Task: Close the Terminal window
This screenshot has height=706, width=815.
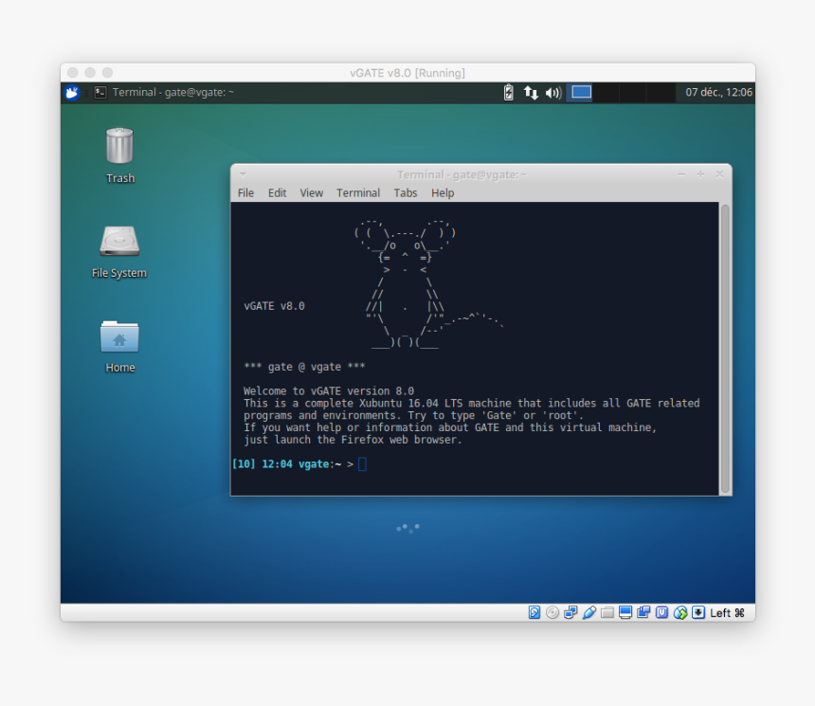Action: click(x=719, y=174)
